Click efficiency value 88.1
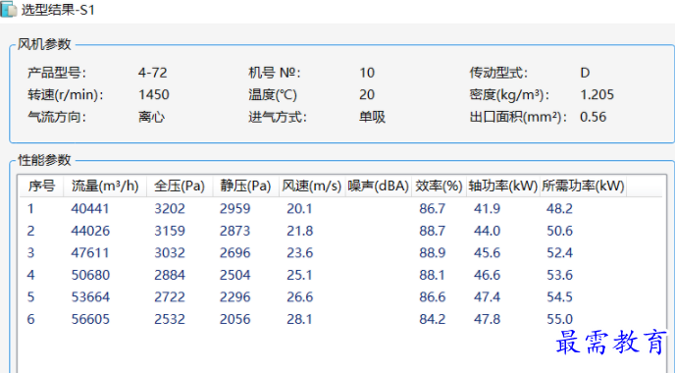This screenshot has width=675, height=373. click(x=433, y=275)
